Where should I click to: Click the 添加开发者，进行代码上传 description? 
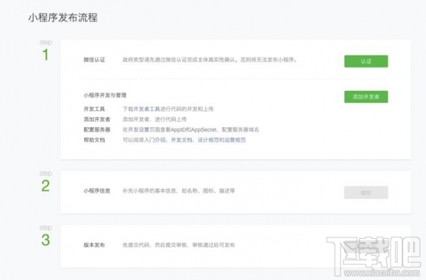click(x=154, y=119)
